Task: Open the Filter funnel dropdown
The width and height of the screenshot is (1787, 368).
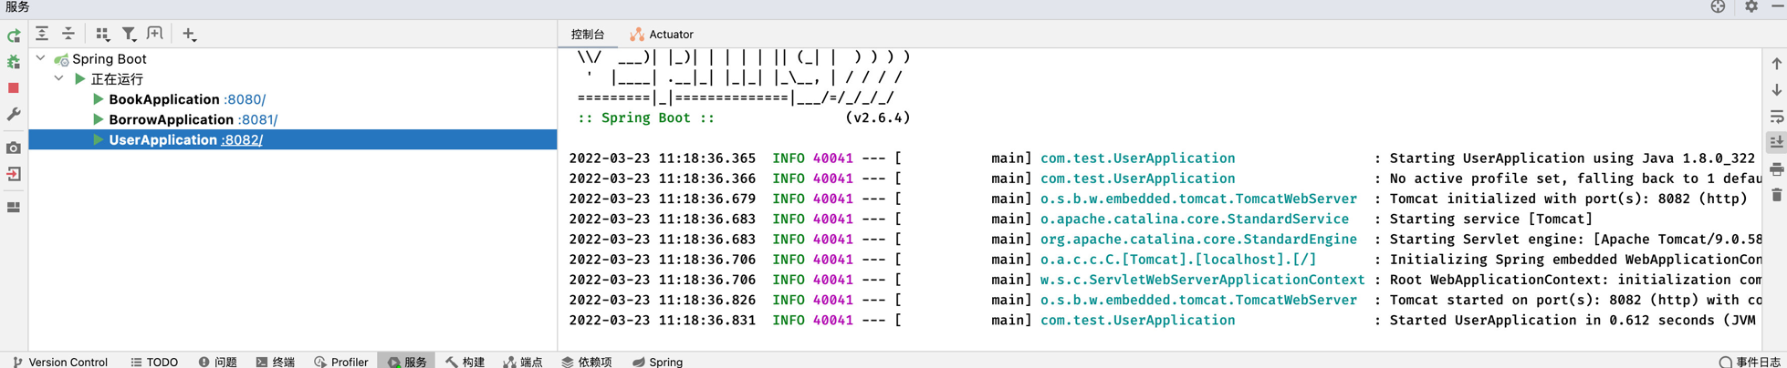Action: point(130,34)
